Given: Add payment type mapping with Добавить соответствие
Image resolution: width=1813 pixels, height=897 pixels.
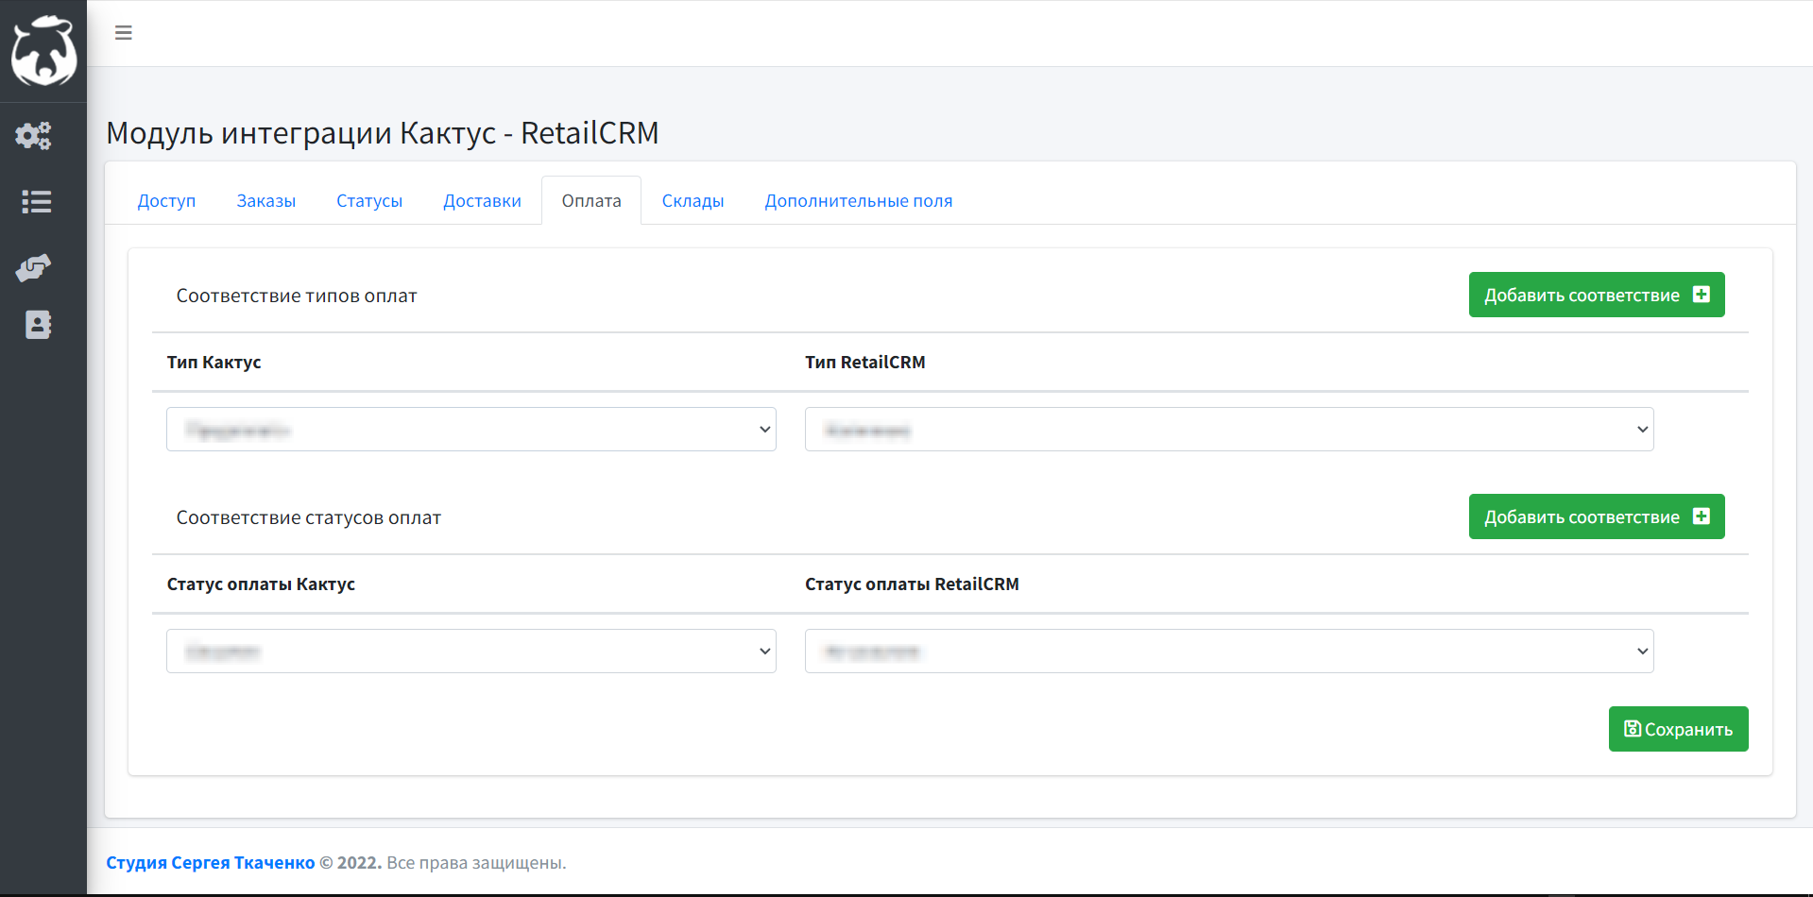Looking at the screenshot, I should tap(1597, 295).
